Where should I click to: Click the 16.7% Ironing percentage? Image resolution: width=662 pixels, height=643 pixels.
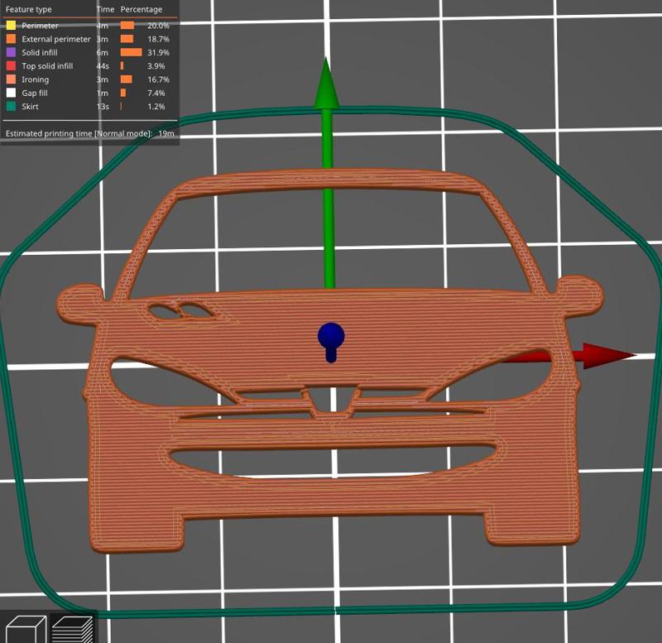coord(158,79)
